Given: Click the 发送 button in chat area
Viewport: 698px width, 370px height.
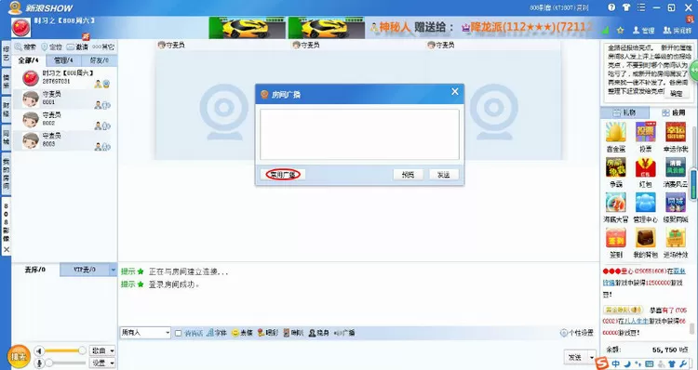Looking at the screenshot, I should (575, 357).
